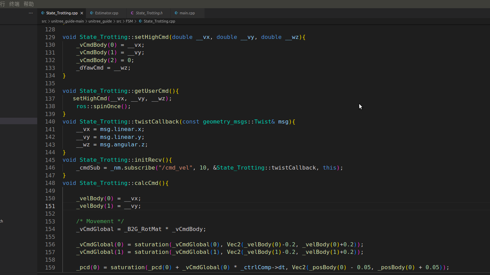Click line number 129 in the gutter

[50, 37]
